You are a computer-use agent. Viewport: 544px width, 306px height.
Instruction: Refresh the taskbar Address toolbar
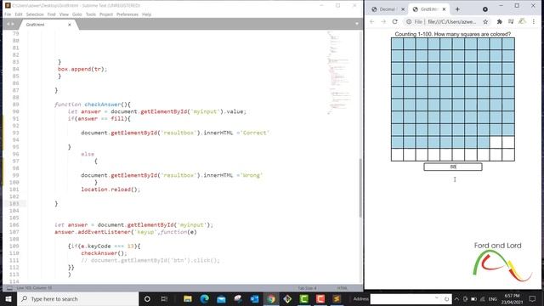[x=446, y=298]
